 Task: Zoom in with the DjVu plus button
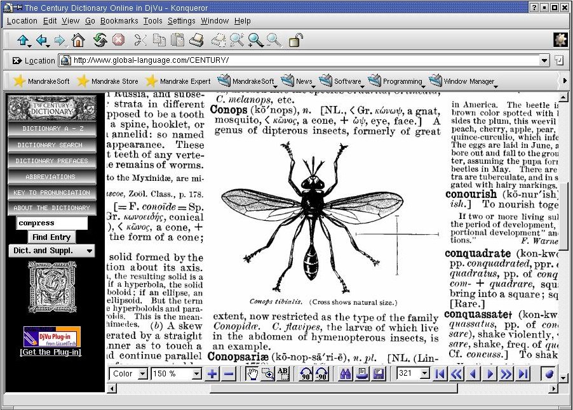click(x=212, y=374)
